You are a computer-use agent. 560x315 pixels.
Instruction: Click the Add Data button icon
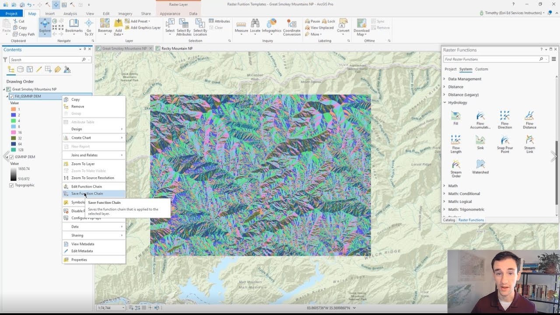[118, 23]
